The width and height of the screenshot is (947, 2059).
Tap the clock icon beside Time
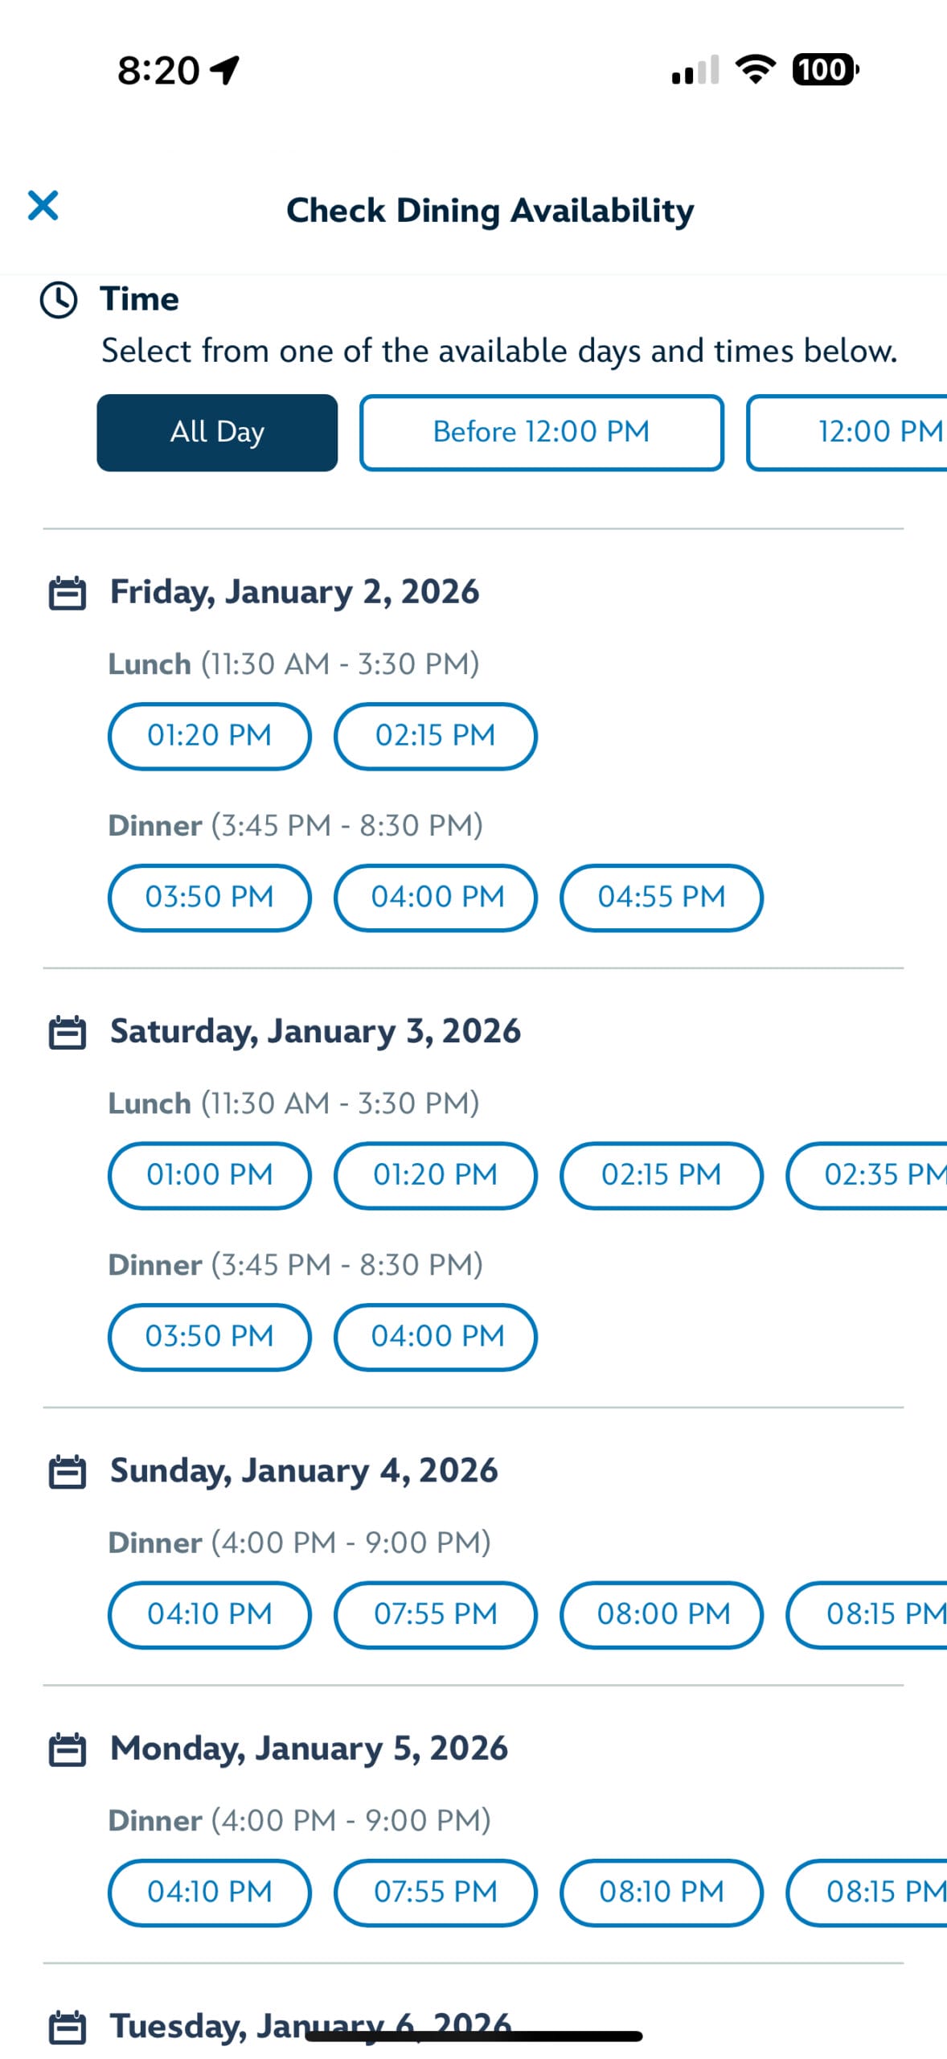[x=59, y=300]
